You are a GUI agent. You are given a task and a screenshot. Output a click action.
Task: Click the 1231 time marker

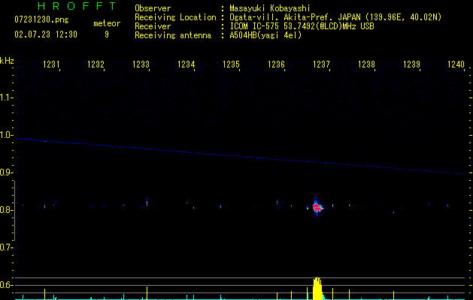pyautogui.click(x=52, y=65)
